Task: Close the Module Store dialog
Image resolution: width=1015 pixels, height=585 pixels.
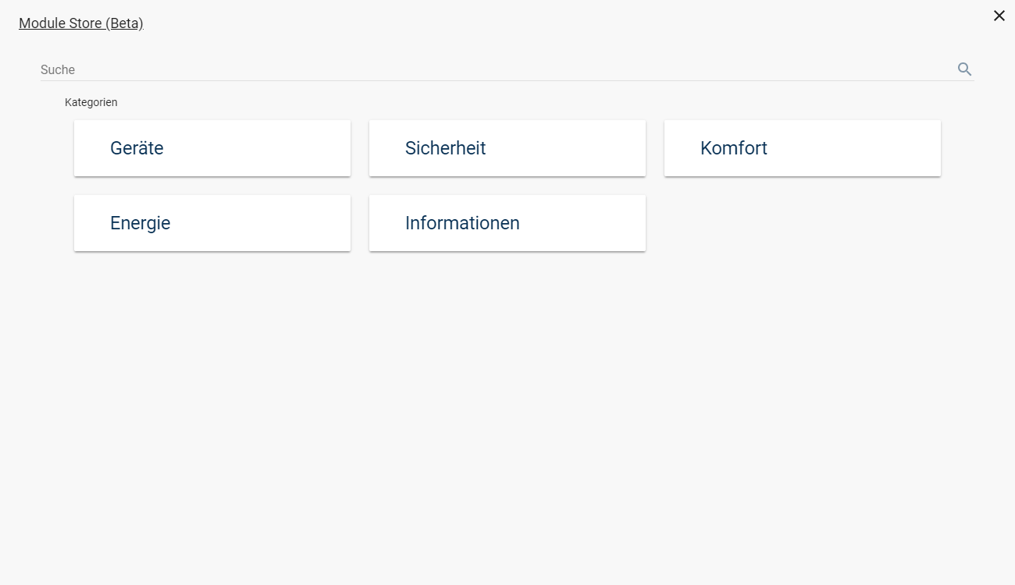Action: tap(999, 16)
